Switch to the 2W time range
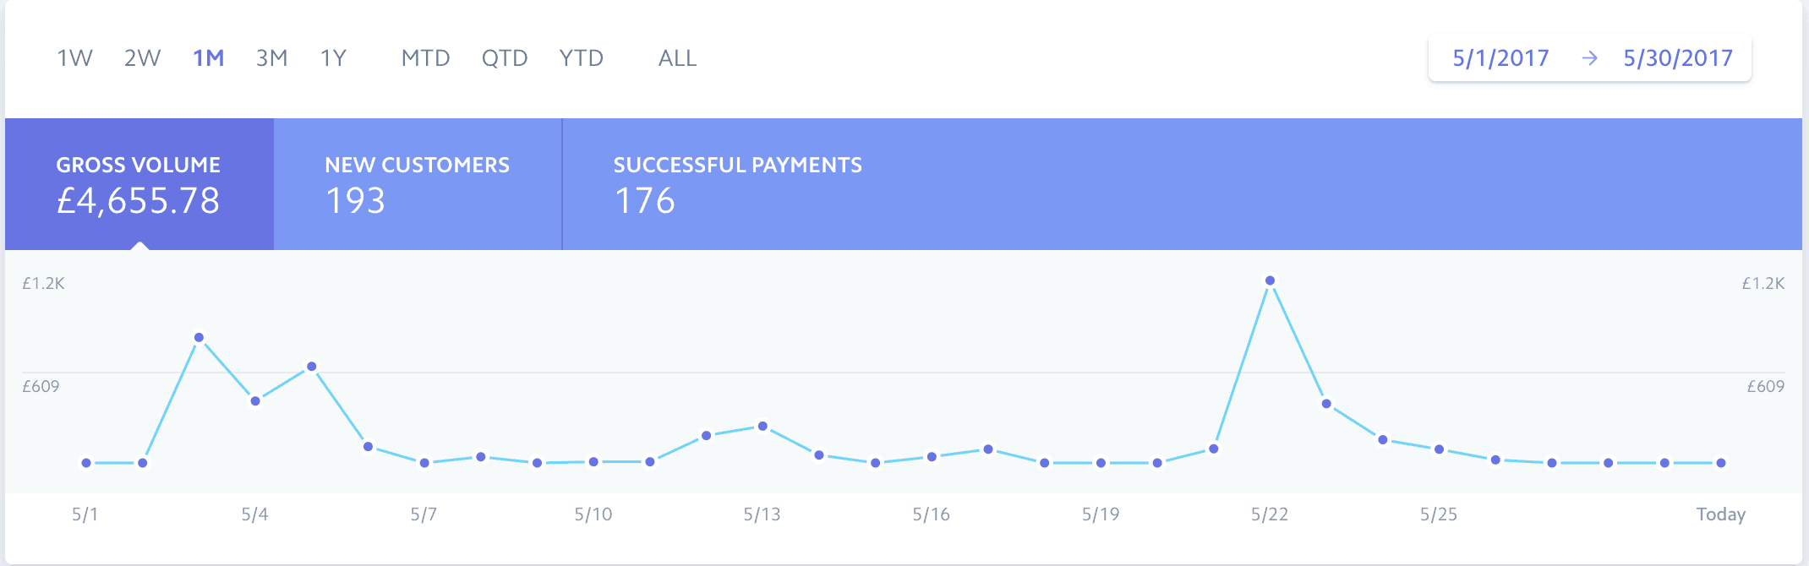The width and height of the screenshot is (1809, 566). point(142,58)
